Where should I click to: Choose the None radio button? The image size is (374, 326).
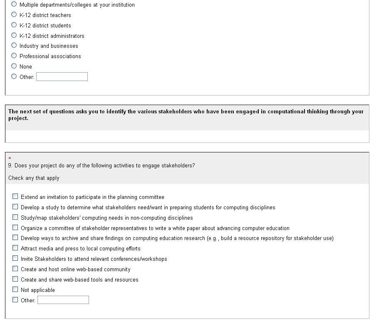tap(14, 66)
